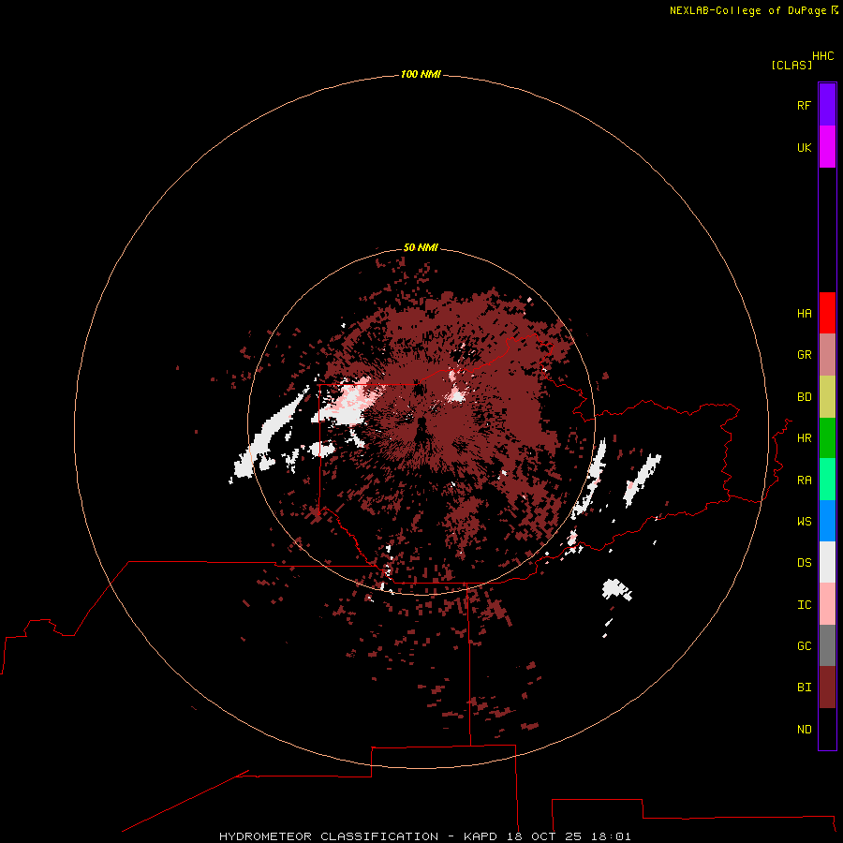Image resolution: width=843 pixels, height=843 pixels.
Task: Select the gray GC legend swatch
Action: pyautogui.click(x=827, y=645)
